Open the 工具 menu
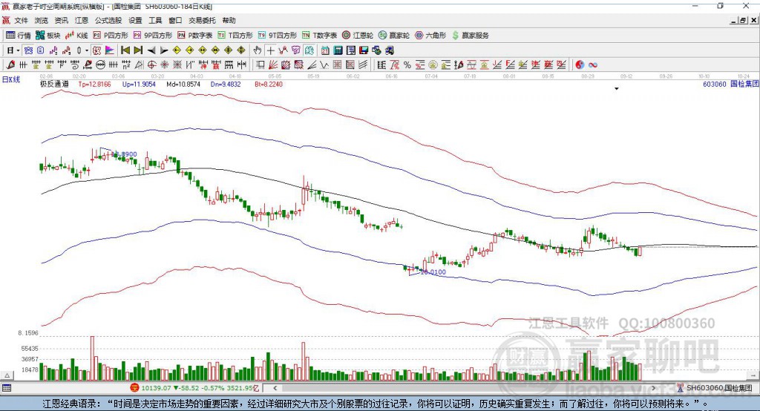 click(x=155, y=20)
